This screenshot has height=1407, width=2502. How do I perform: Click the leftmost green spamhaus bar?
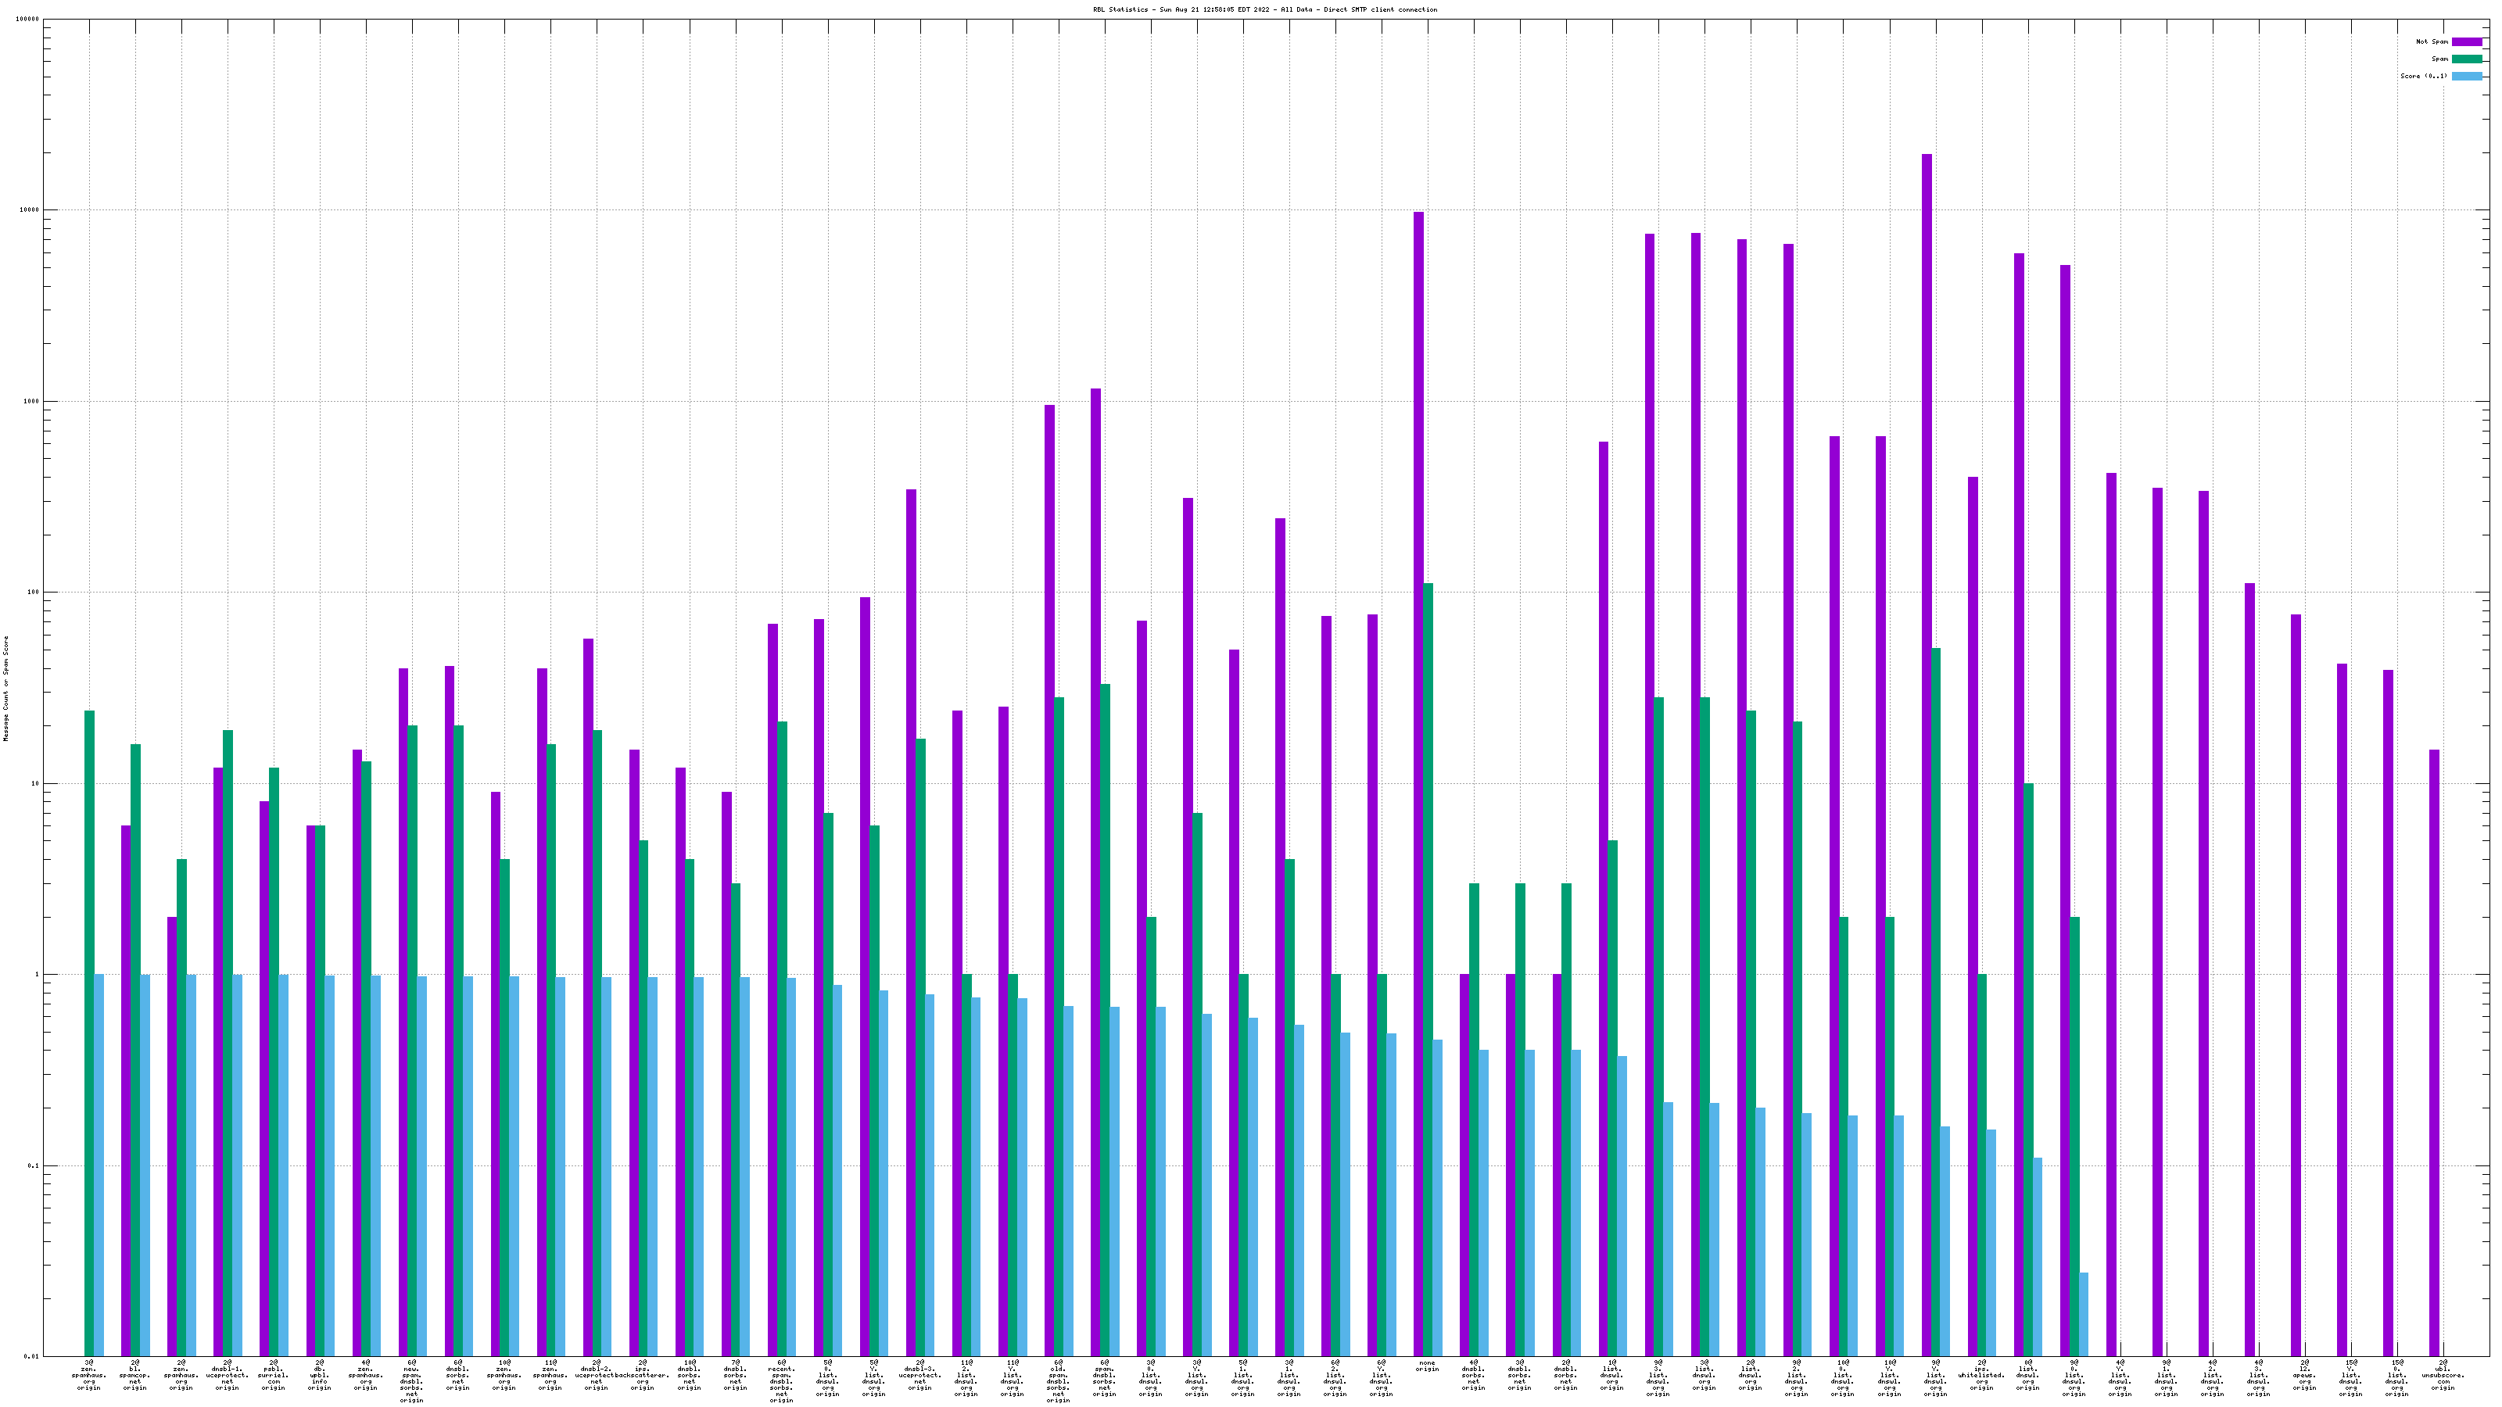click(x=89, y=1033)
